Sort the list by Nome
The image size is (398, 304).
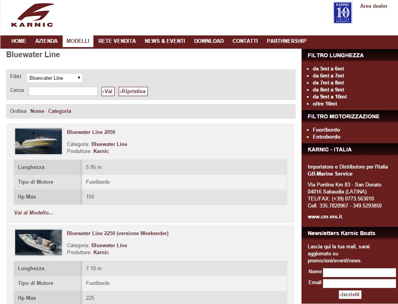pyautogui.click(x=37, y=111)
